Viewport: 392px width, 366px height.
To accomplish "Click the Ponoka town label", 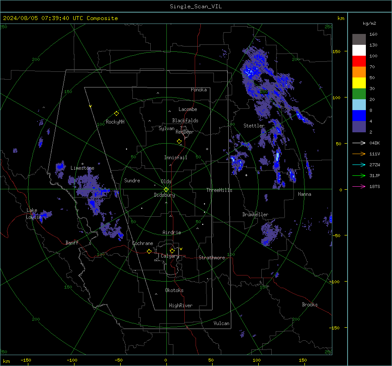I will tap(199, 90).
